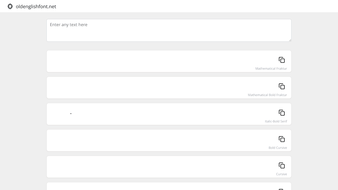This screenshot has width=338, height=190.
Task: Click the "Mathematical Fraktur" label
Action: coord(271,69)
